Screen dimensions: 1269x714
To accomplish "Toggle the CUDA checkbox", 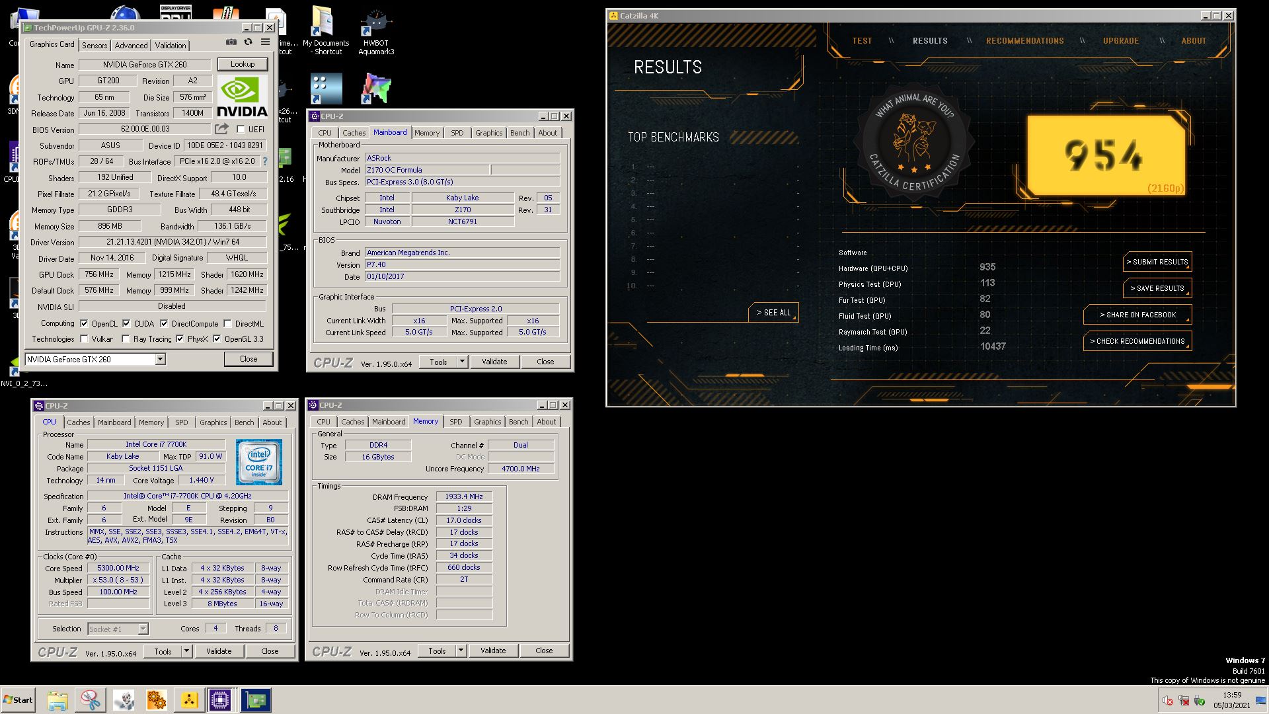I will pos(126,323).
